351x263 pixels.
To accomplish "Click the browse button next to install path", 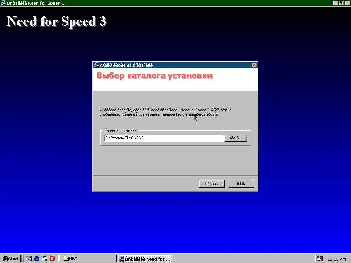I will (236, 138).
